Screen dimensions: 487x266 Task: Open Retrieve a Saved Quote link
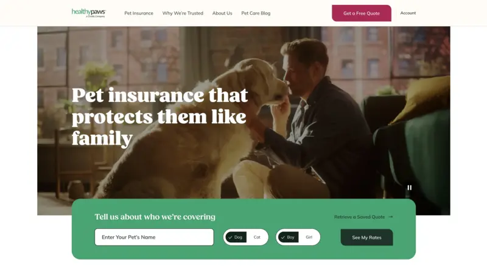click(359, 217)
